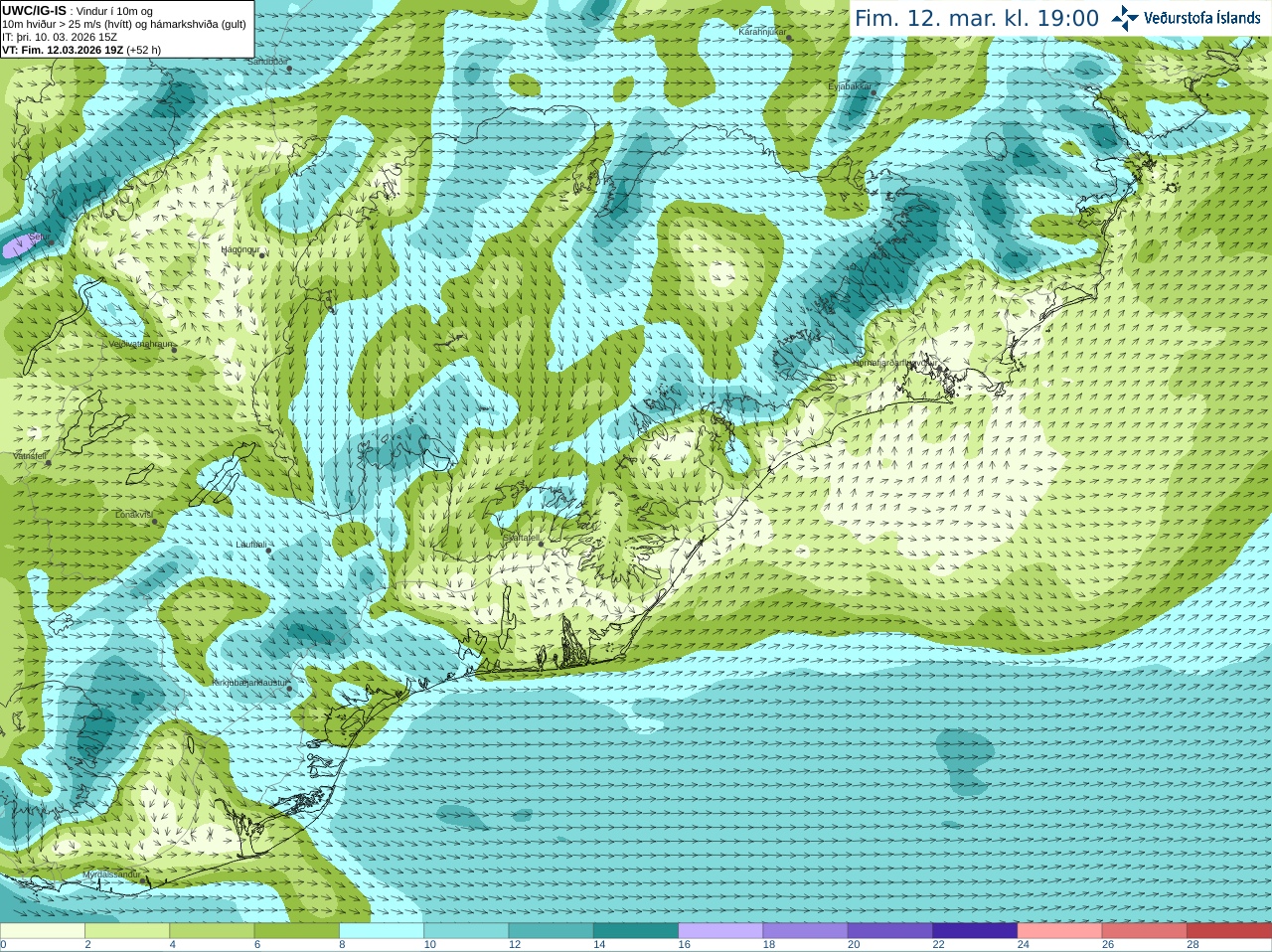Viewport: 1272px width, 952px height.
Task: Click the 2–4 m/s light green legend swatch
Action: coord(128,930)
